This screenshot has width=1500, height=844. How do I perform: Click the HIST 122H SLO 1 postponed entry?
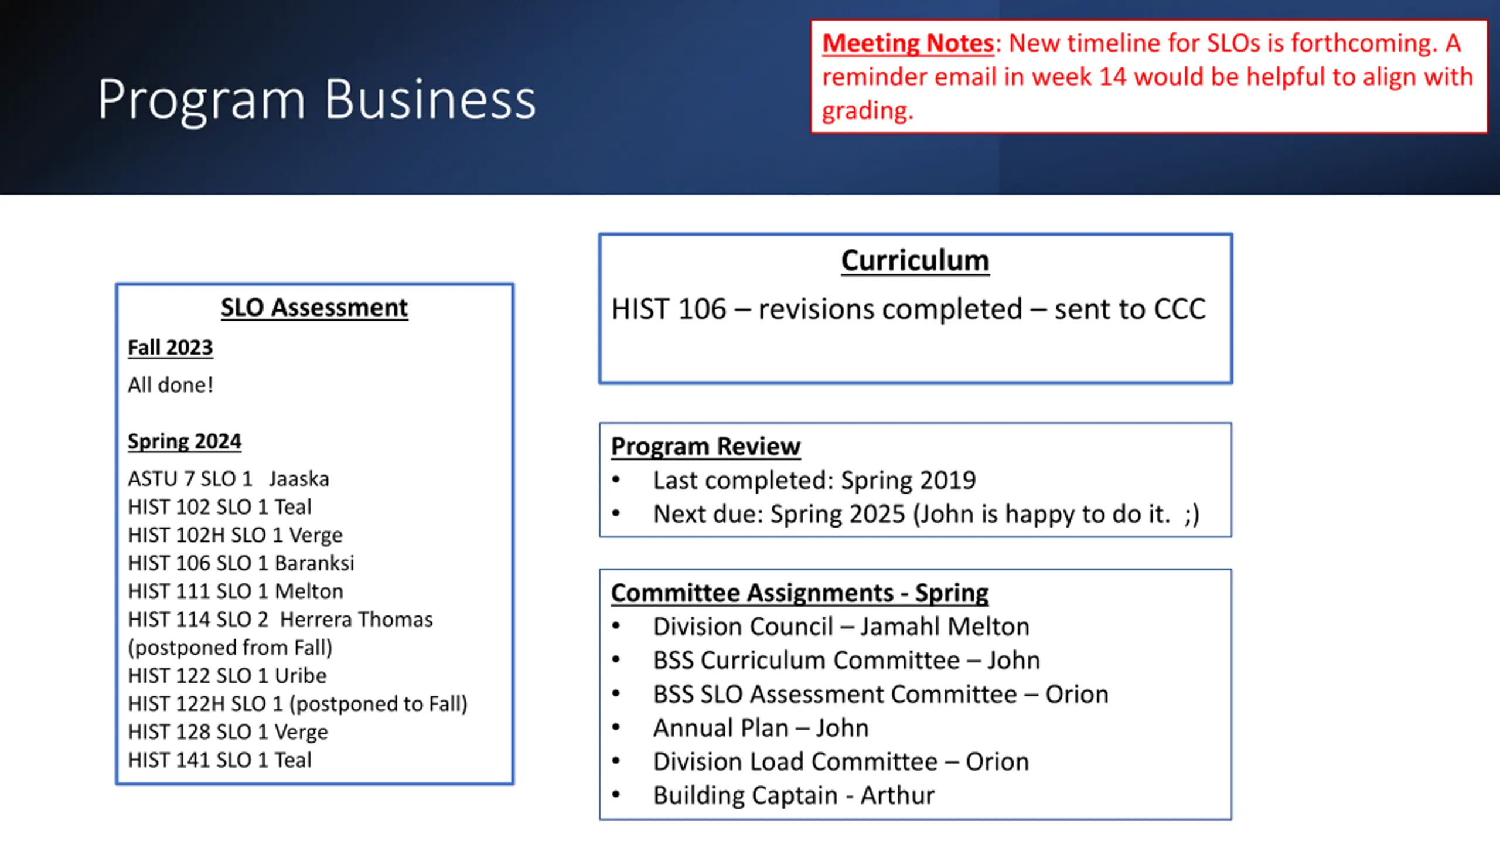pyautogui.click(x=298, y=704)
